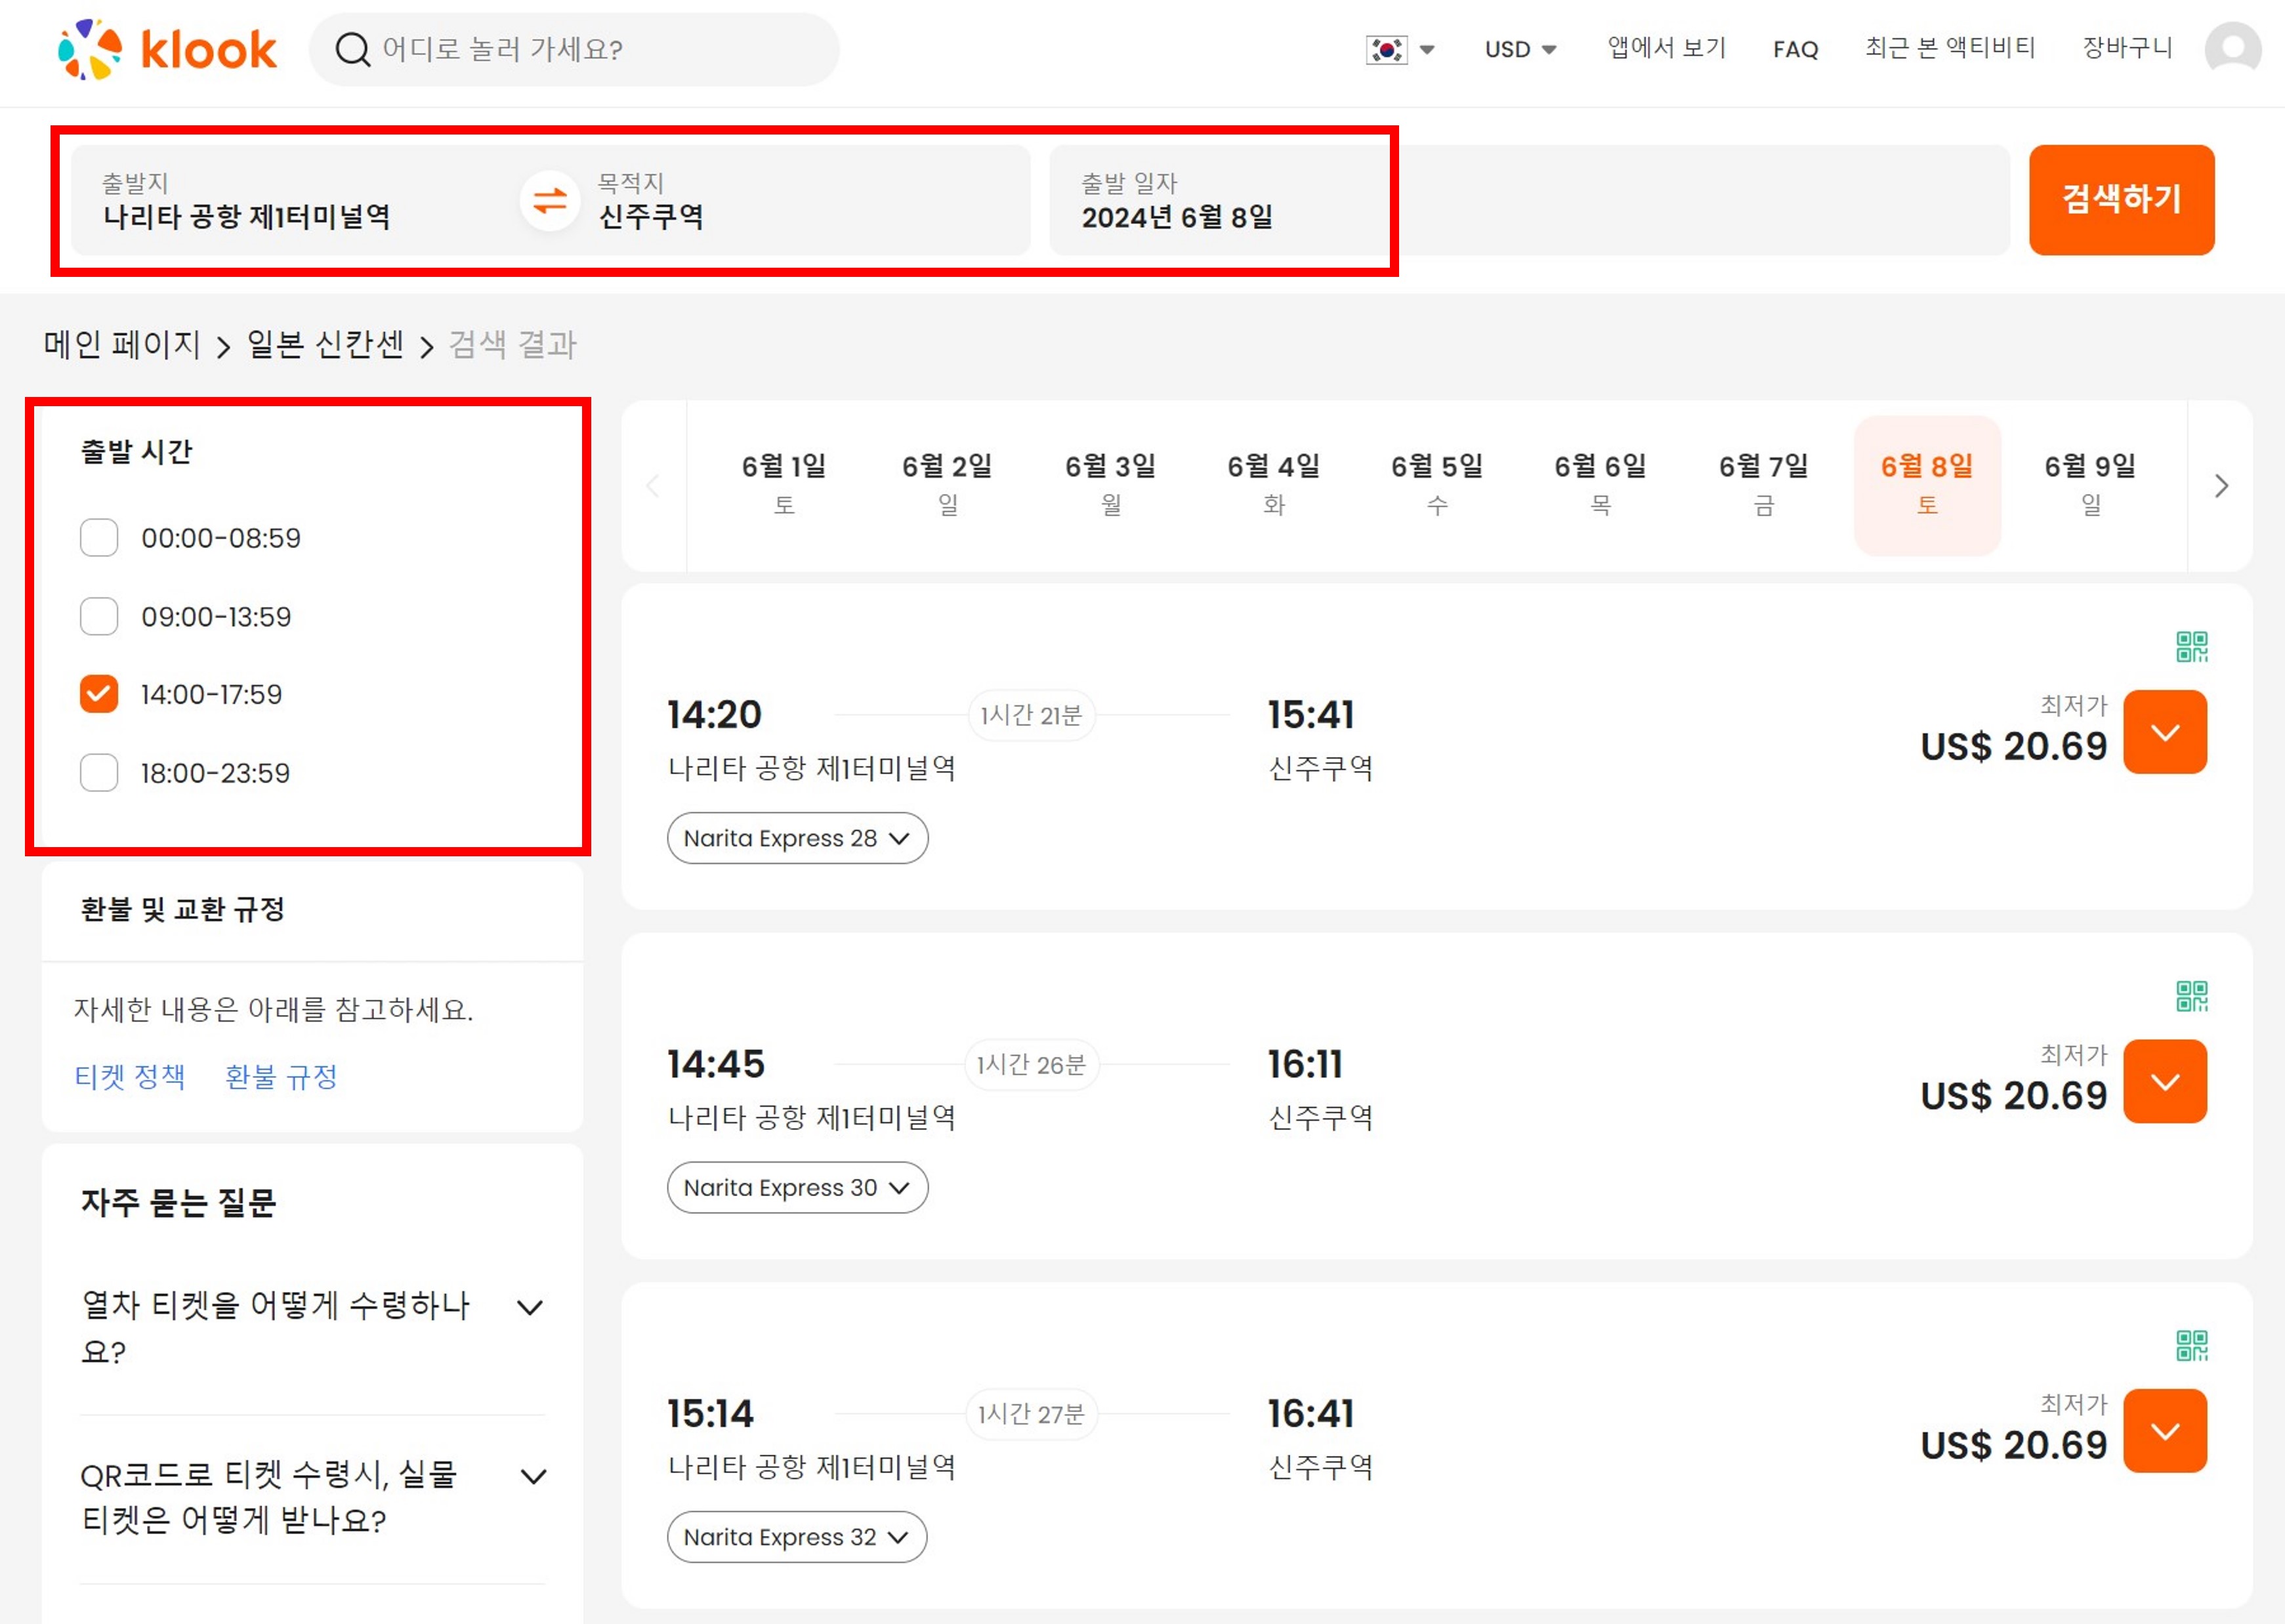Check the 00:00-08:59 departure time filter

[x=99, y=538]
